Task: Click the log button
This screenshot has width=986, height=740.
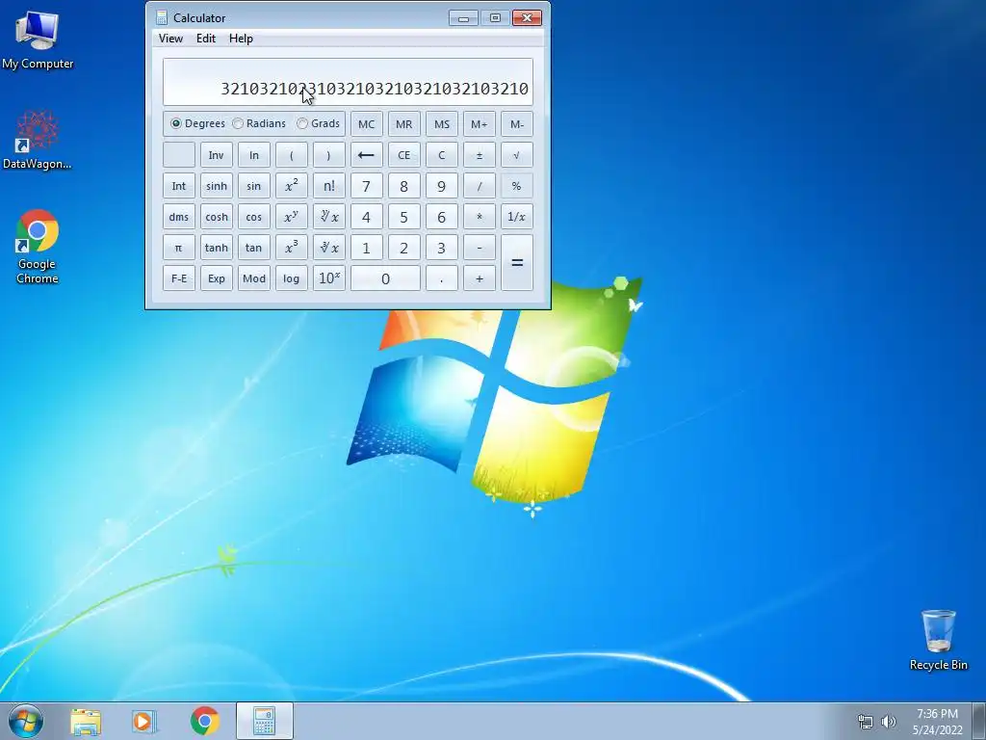Action: click(x=291, y=278)
